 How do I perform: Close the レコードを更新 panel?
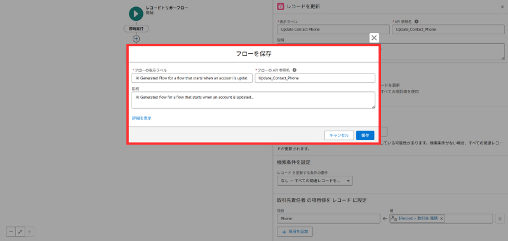click(502, 7)
